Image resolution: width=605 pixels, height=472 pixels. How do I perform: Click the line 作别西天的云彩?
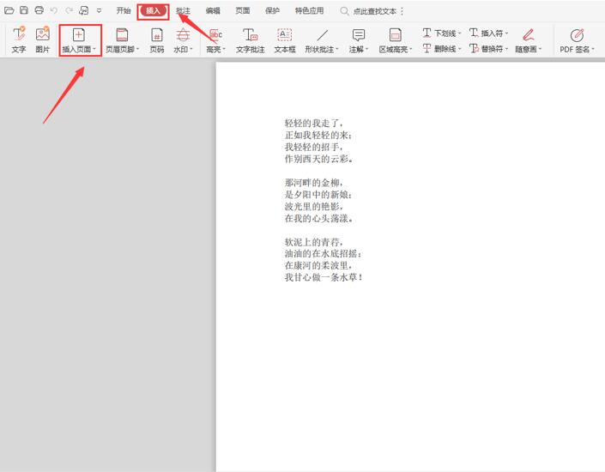click(x=318, y=159)
